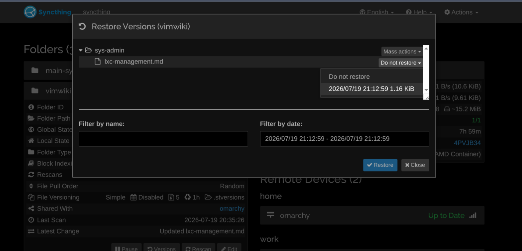Open the omarchy shared device link
Screen dimensions: 522x251
coord(232,208)
